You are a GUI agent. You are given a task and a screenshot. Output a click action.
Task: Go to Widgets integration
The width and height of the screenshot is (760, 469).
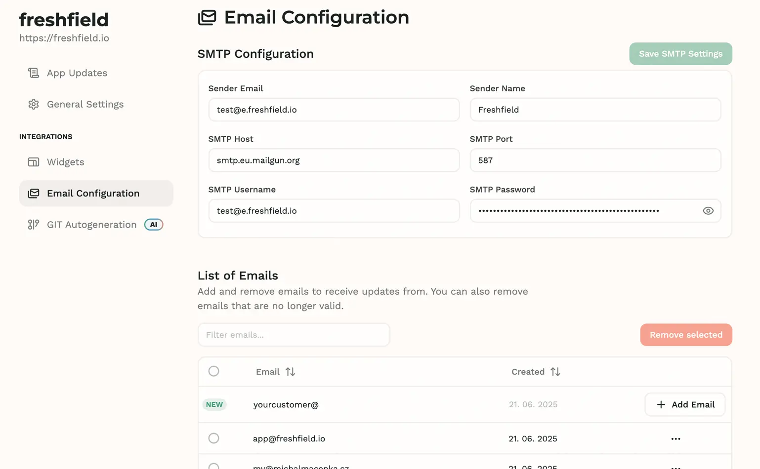pos(96,162)
